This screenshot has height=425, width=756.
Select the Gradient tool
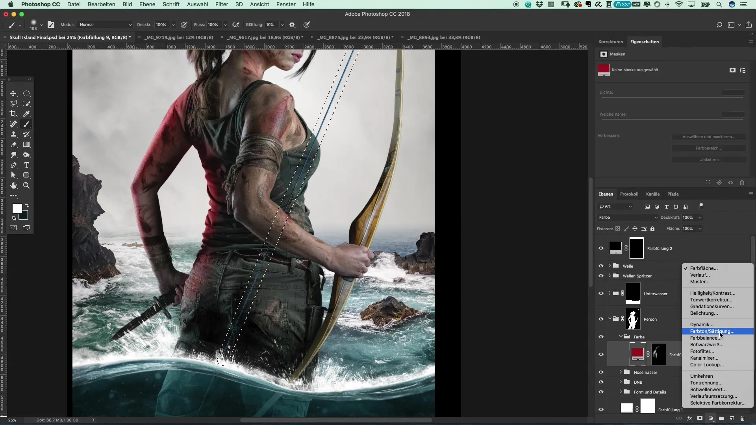coord(26,144)
